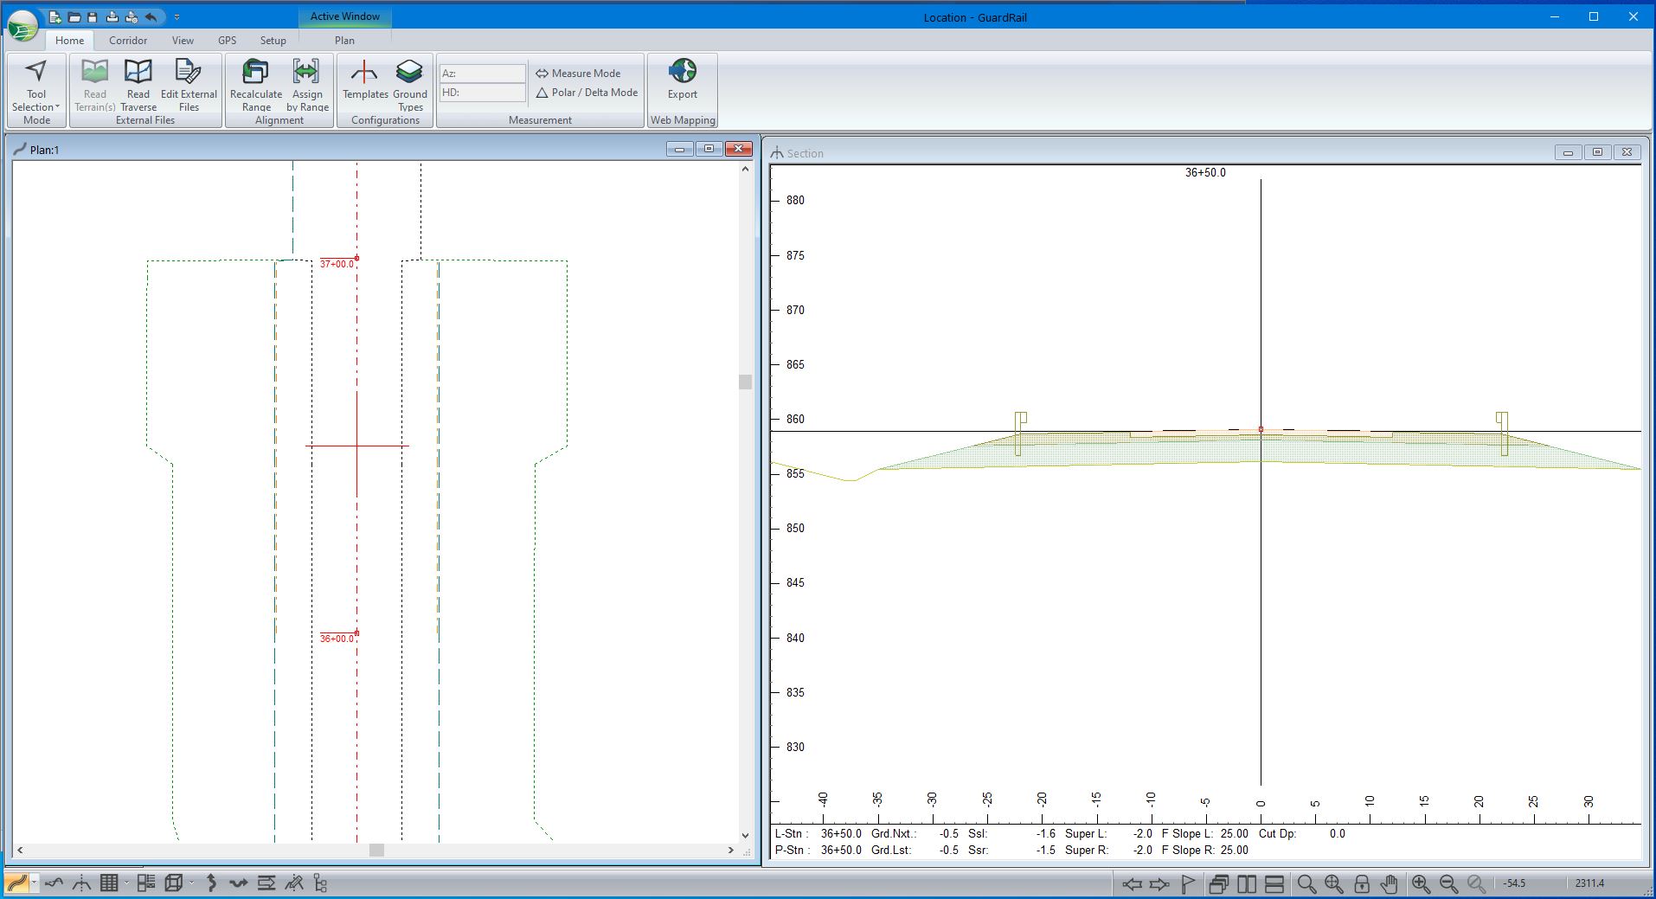The height and width of the screenshot is (899, 1656).
Task: Zoom in with the plus magnifier
Action: point(1421,884)
